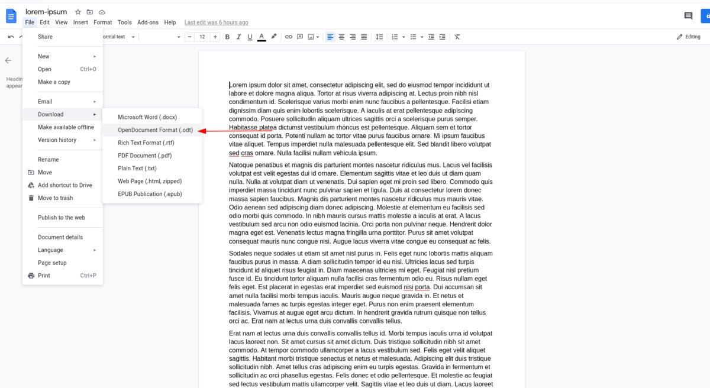Open the Format menu
Screen dimensions: 710x388
(102, 22)
